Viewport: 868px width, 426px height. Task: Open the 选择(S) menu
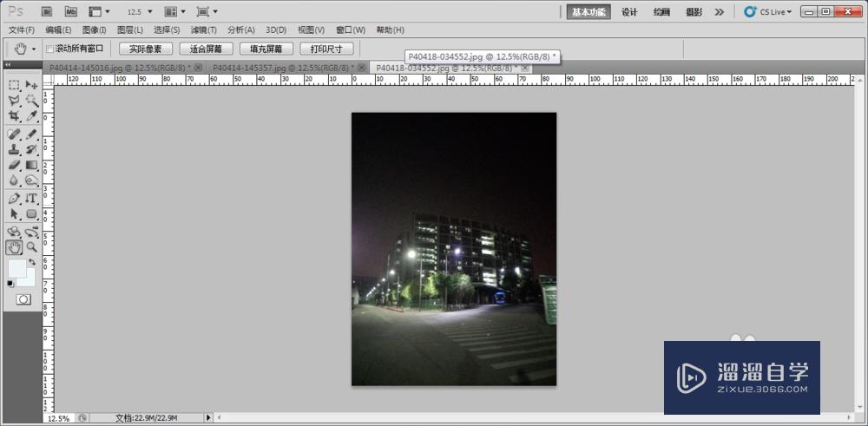[167, 29]
